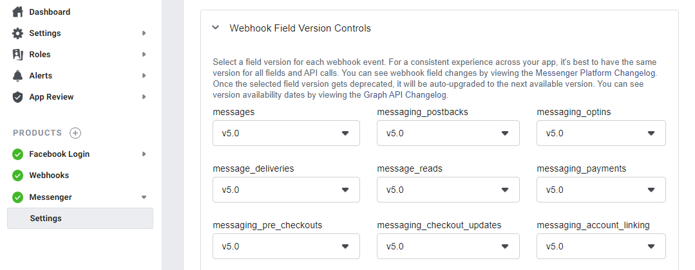Choose a version for message_reads
This screenshot has width=695, height=270.
pyautogui.click(x=448, y=190)
